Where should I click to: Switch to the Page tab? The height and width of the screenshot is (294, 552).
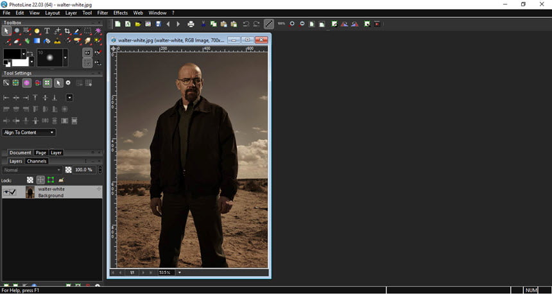coord(41,153)
